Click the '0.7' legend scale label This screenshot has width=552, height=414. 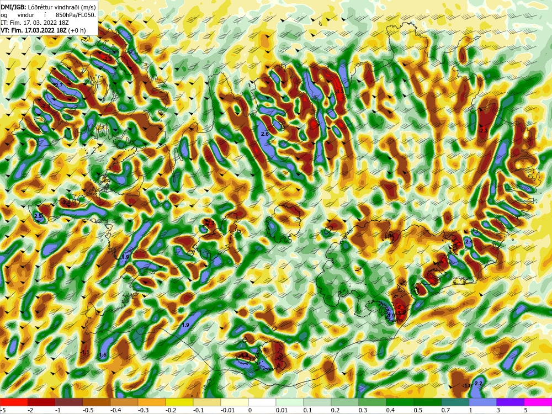click(x=445, y=410)
